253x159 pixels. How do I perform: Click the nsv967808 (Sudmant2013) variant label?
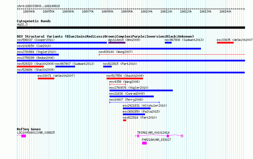click(x=184, y=40)
